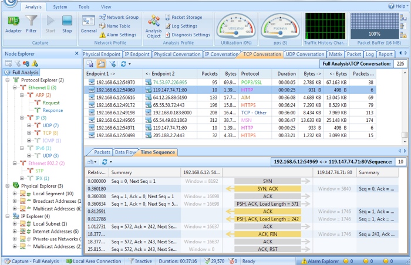411x265 pixels.
Task: Open the display options dropdown in Time Sequence toolbar
Action: [x=92, y=162]
